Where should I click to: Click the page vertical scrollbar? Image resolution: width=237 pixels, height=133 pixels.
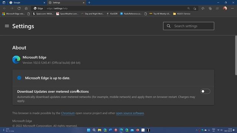pyautogui.click(x=236, y=55)
